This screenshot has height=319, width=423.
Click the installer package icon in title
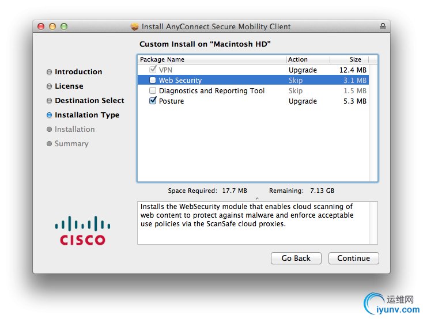pos(135,26)
